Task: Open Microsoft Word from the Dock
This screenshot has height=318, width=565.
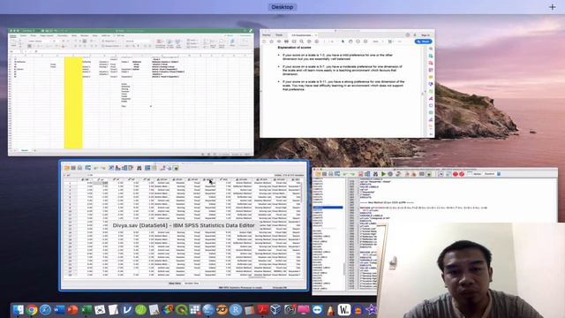Action: point(59,310)
